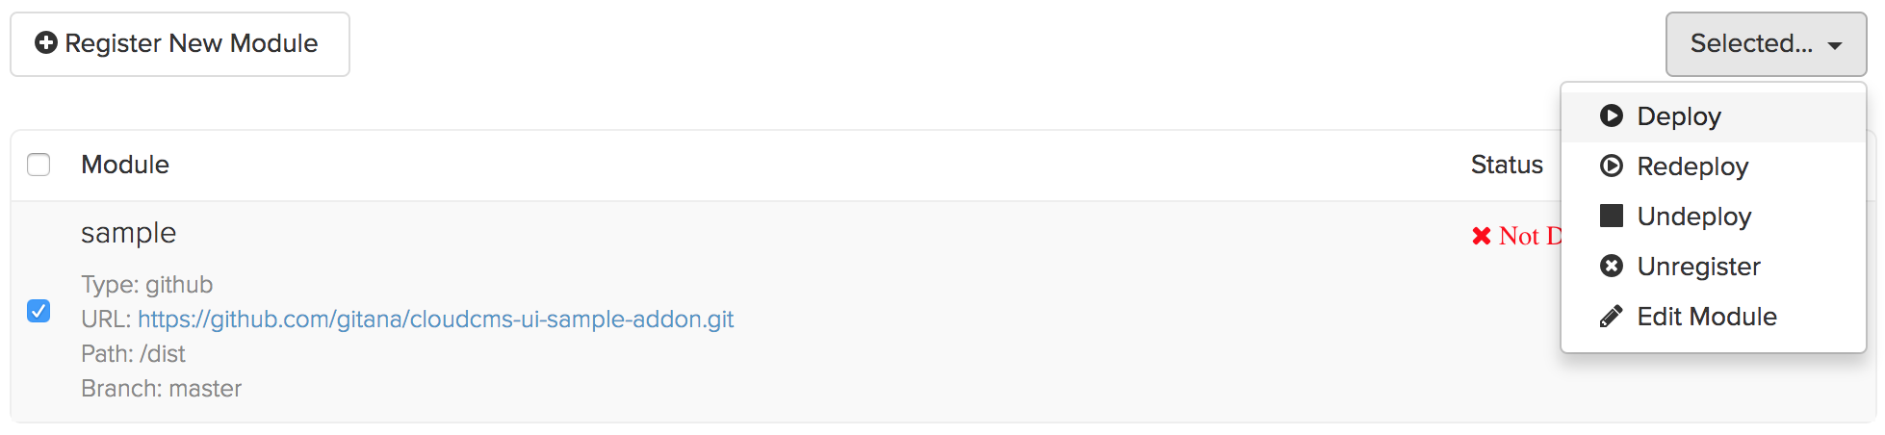This screenshot has width=1885, height=435.
Task: Click the caret arrow on the Selected button
Action: click(x=1835, y=45)
